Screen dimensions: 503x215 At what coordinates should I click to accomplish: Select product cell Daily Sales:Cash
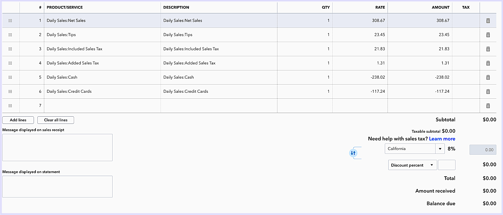point(102,77)
